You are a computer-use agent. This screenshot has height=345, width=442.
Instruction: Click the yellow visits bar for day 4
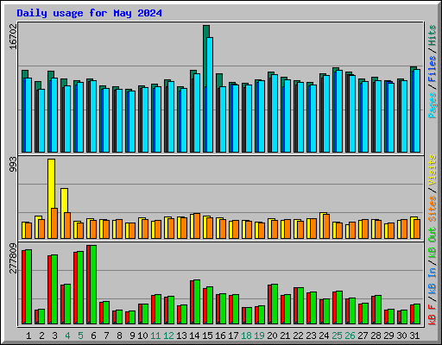point(64,213)
